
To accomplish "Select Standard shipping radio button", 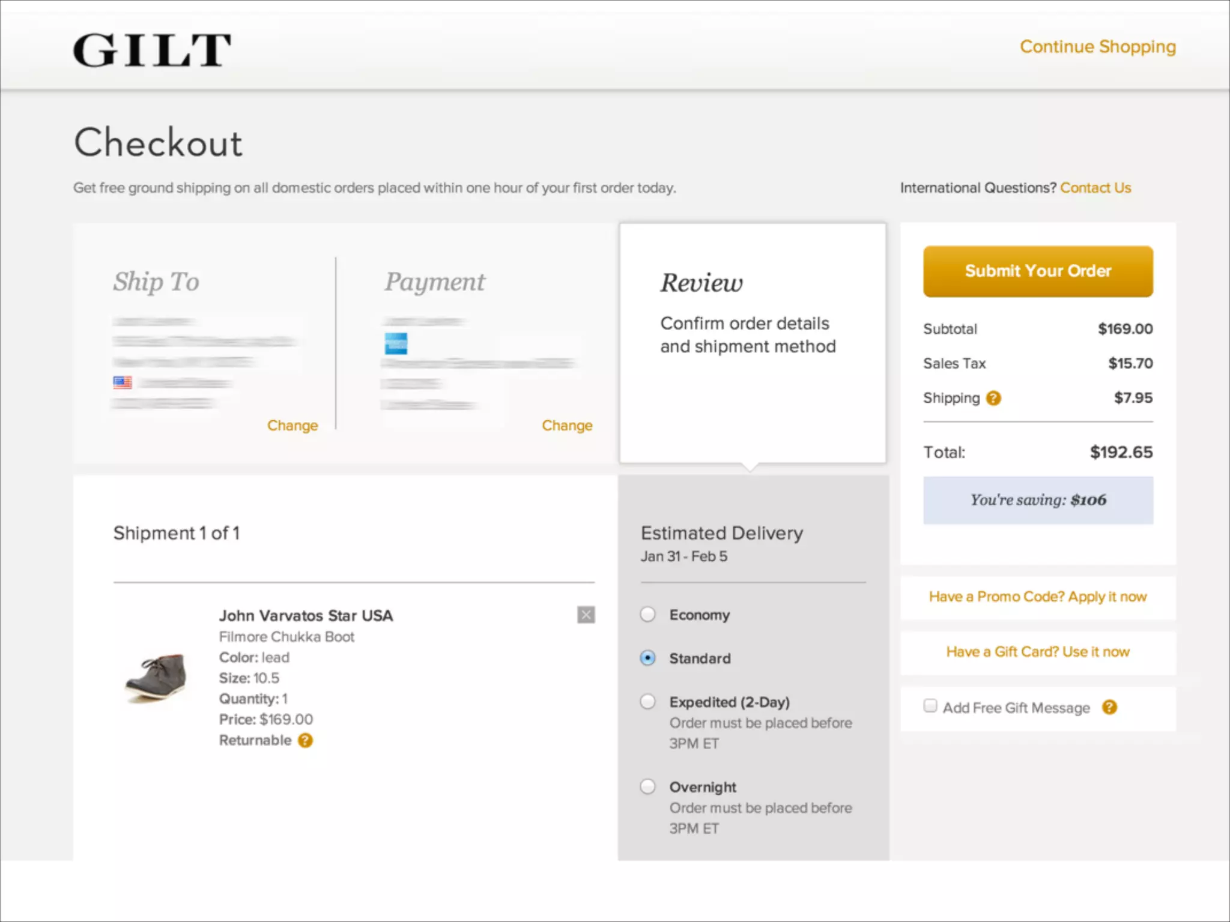I will 647,658.
